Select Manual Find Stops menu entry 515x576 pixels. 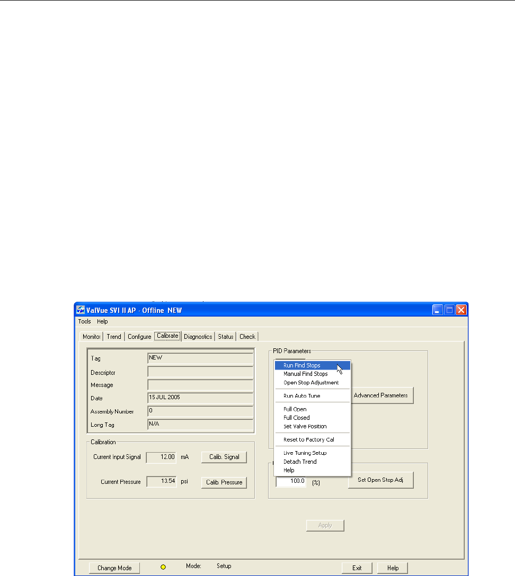pos(313,374)
